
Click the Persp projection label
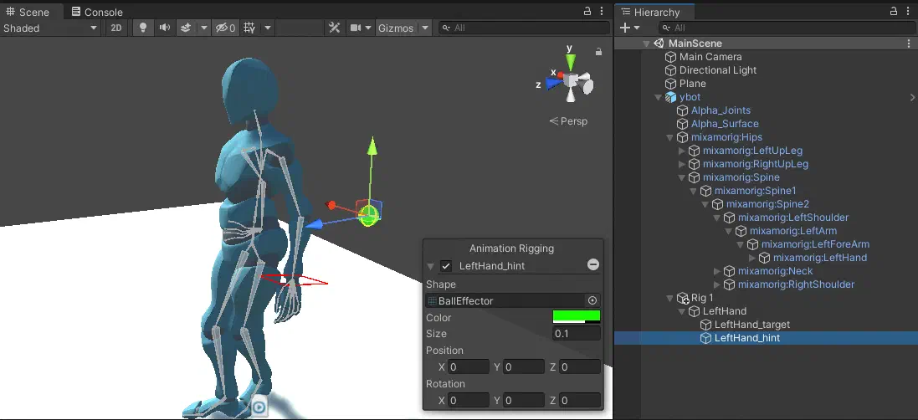pyautogui.click(x=574, y=121)
